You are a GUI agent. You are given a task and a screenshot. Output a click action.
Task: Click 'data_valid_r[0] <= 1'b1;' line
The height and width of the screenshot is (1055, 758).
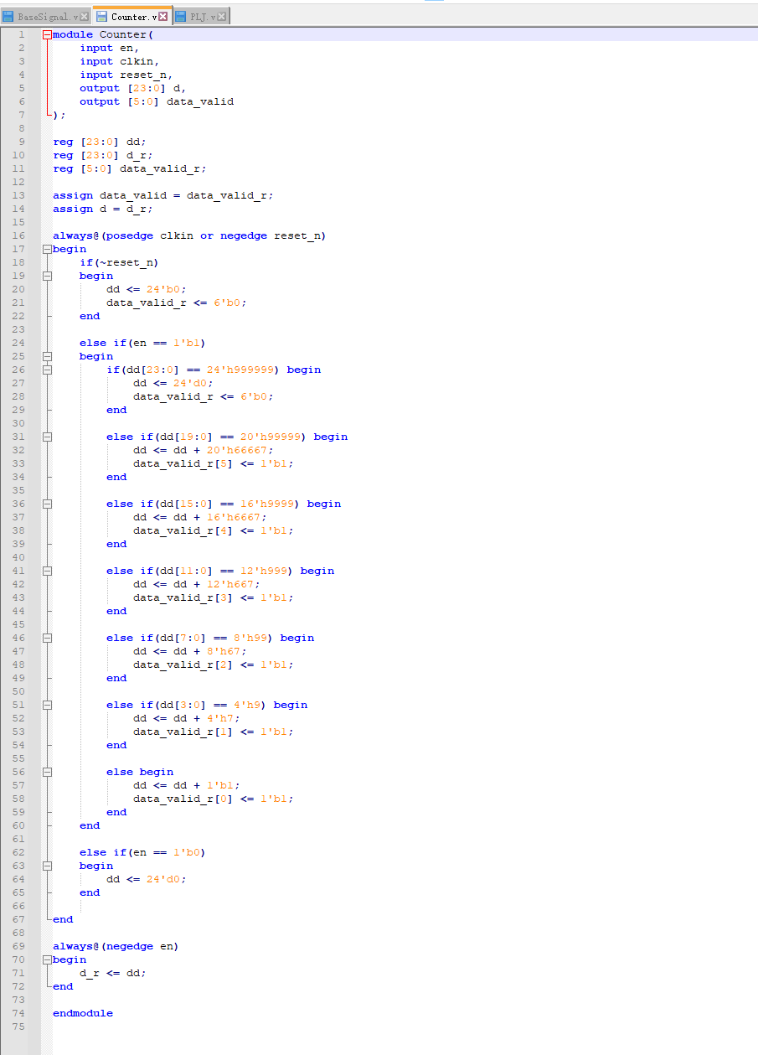214,799
